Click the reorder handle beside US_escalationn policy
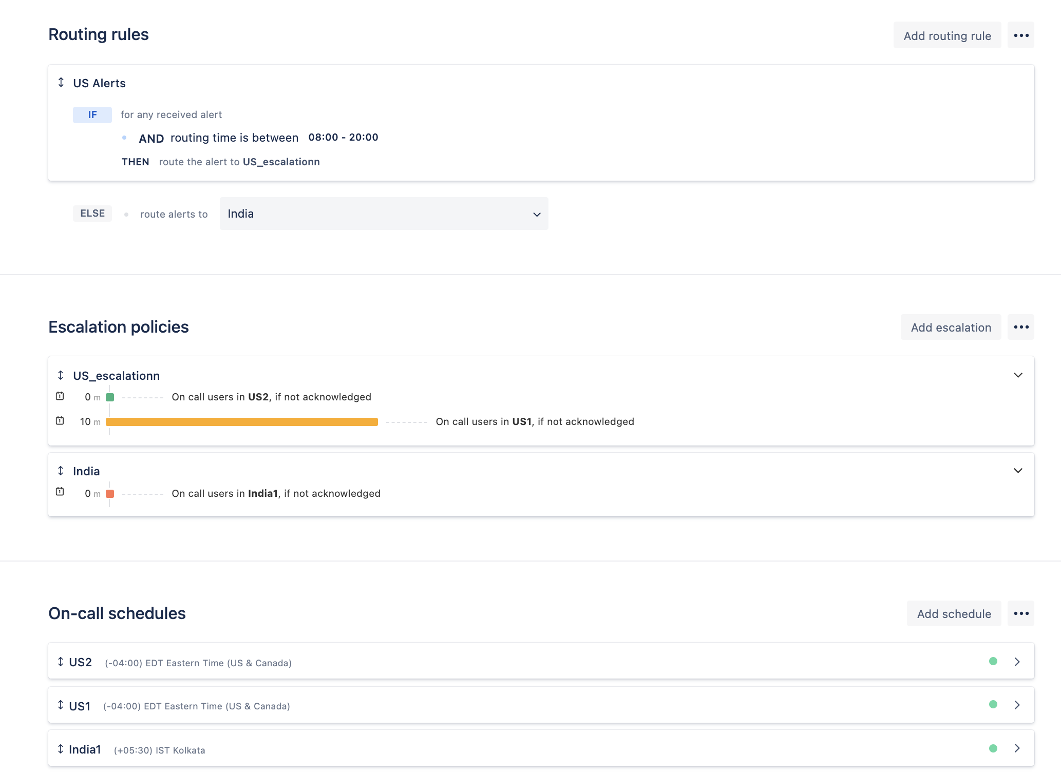Image resolution: width=1061 pixels, height=772 pixels. (x=61, y=375)
